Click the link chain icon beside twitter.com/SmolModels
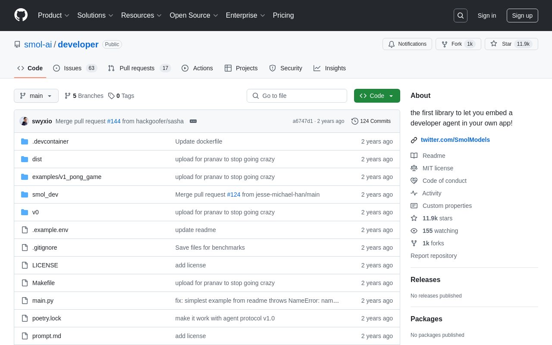The image size is (552, 345). [x=414, y=140]
